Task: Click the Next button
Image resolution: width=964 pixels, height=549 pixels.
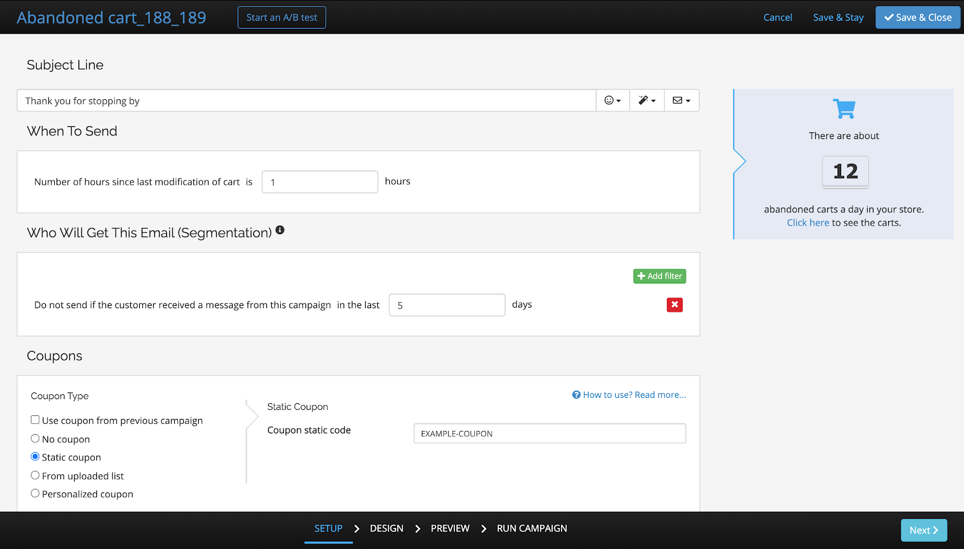Action: [924, 530]
